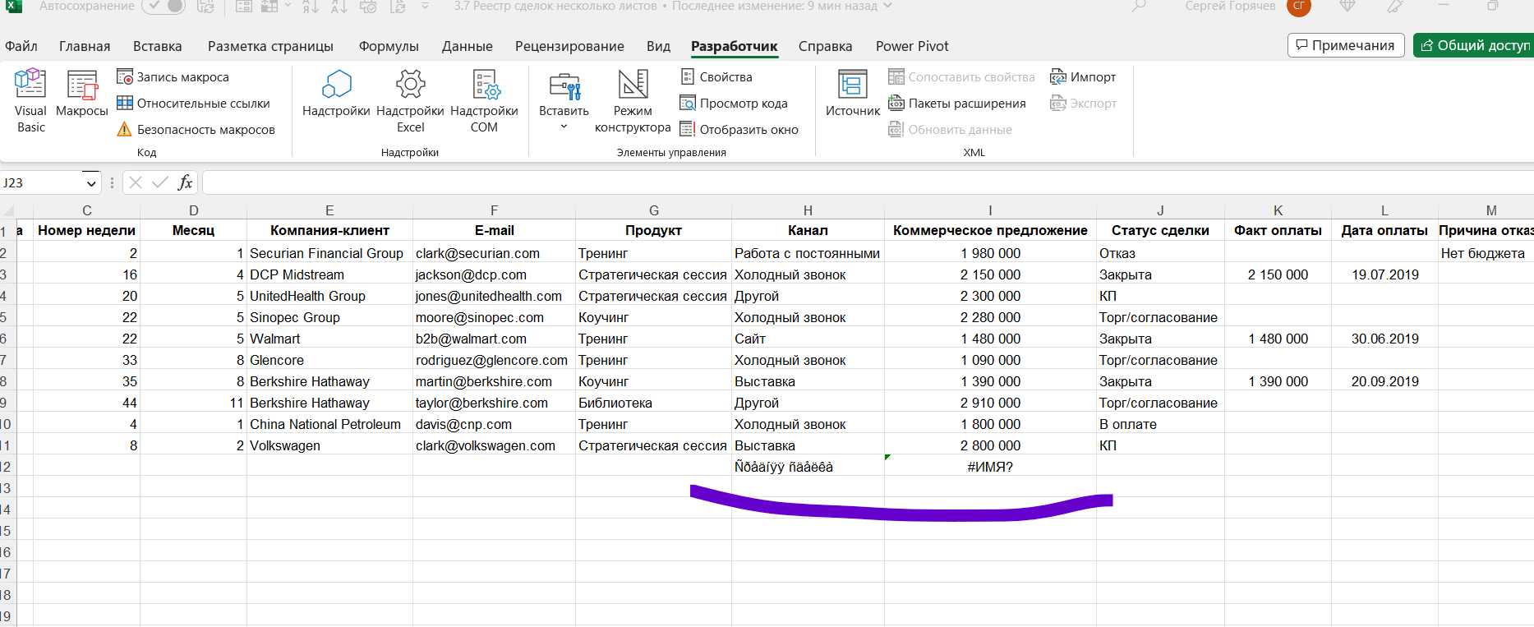Open the СГ account avatar

click(1299, 7)
